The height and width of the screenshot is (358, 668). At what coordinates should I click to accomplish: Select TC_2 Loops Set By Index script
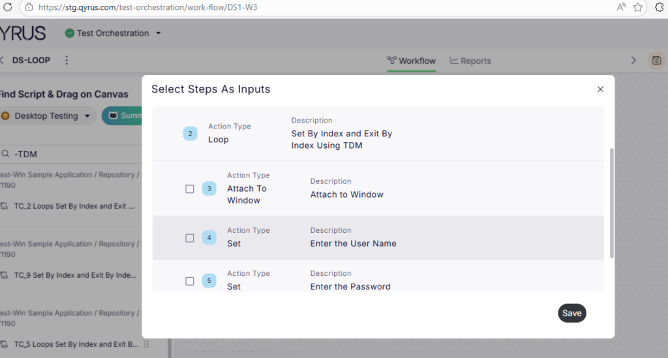(x=74, y=206)
